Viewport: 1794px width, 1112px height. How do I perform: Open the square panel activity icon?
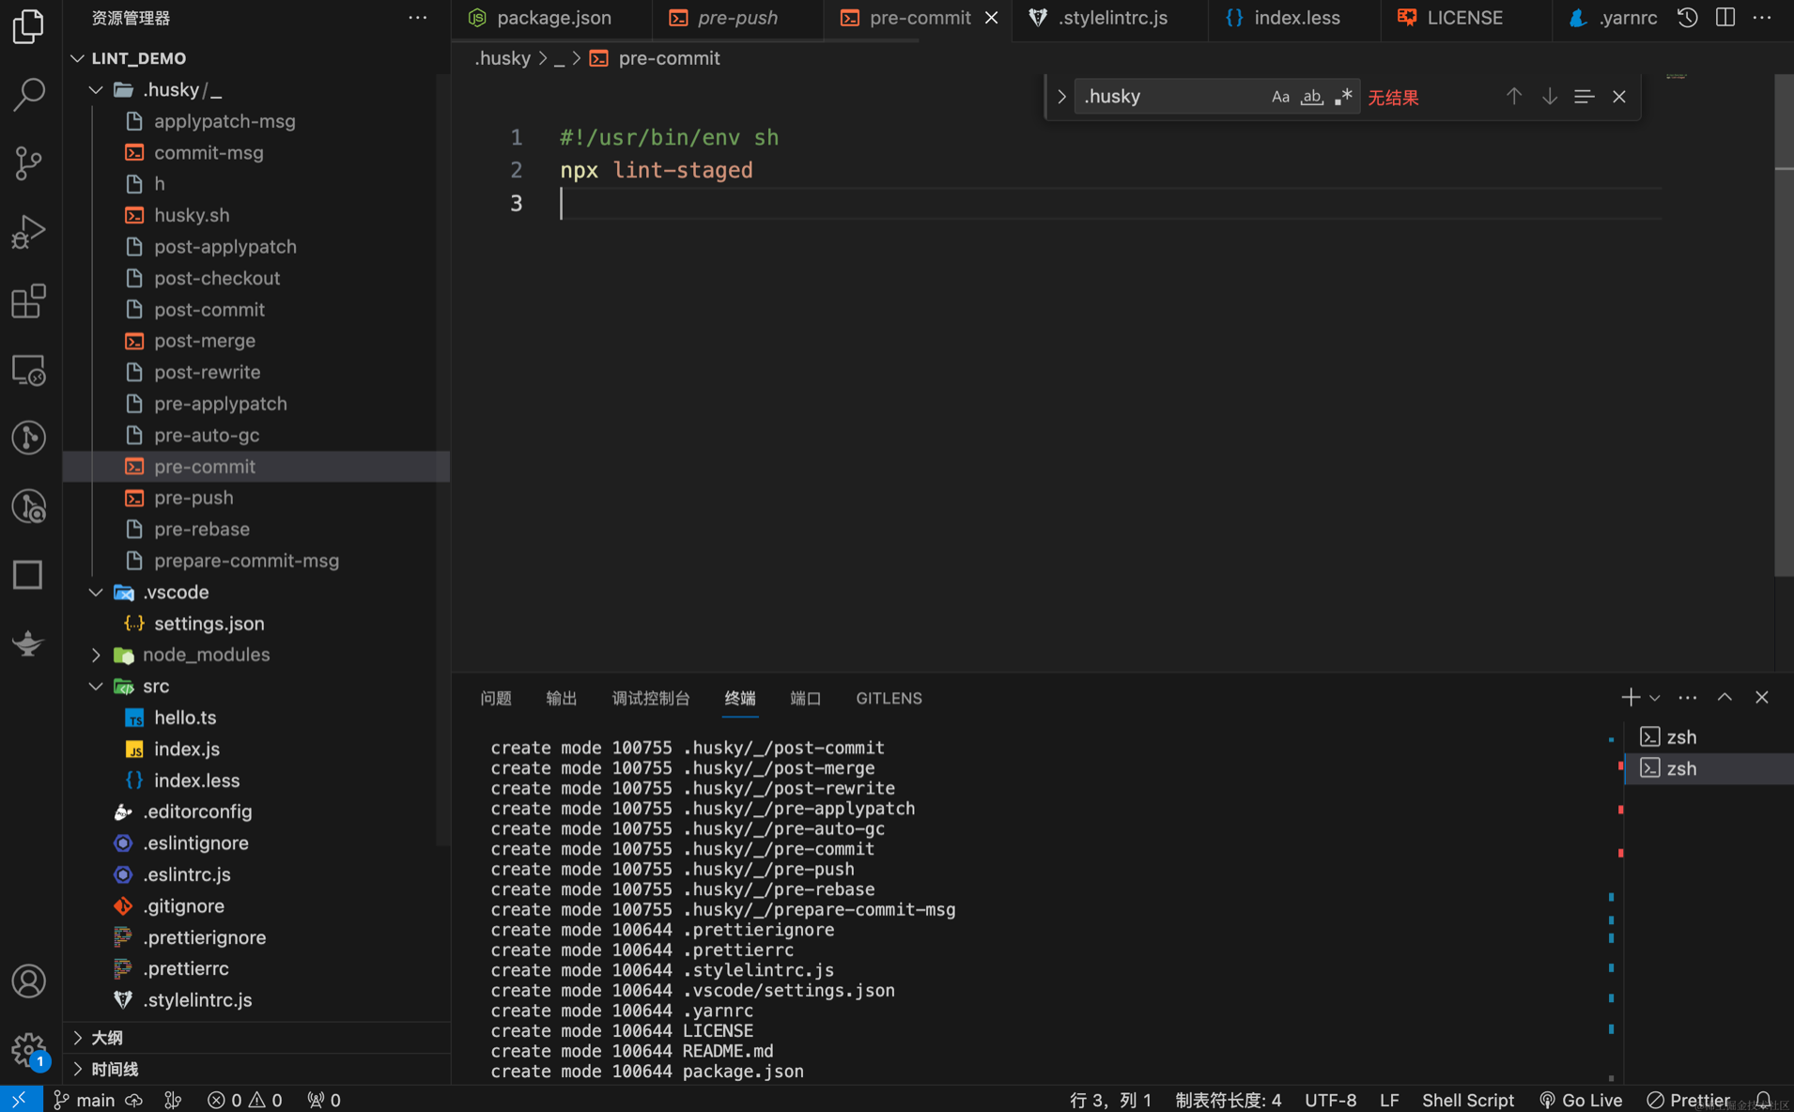28,575
